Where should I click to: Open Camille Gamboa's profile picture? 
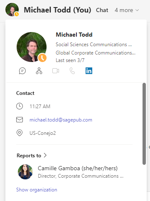pos(25,172)
